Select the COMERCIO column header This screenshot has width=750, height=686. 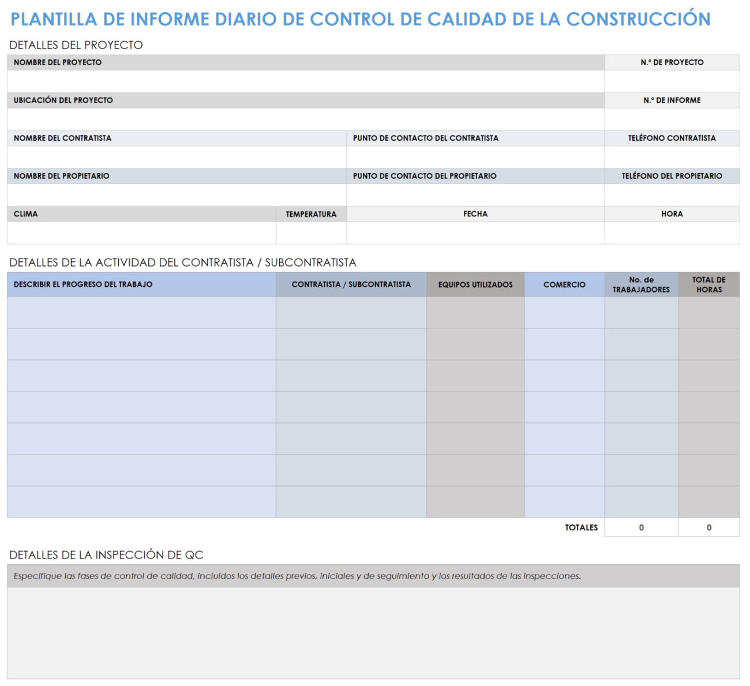pos(564,284)
